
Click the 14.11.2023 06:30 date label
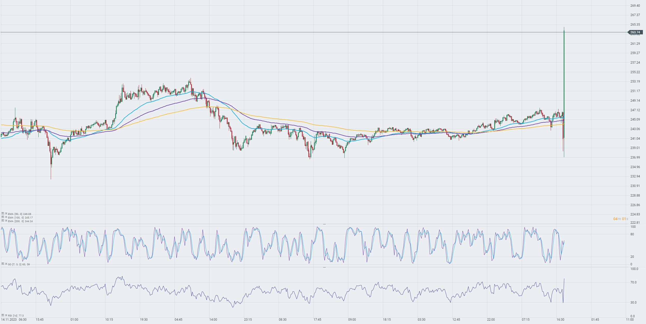(x=14, y=320)
